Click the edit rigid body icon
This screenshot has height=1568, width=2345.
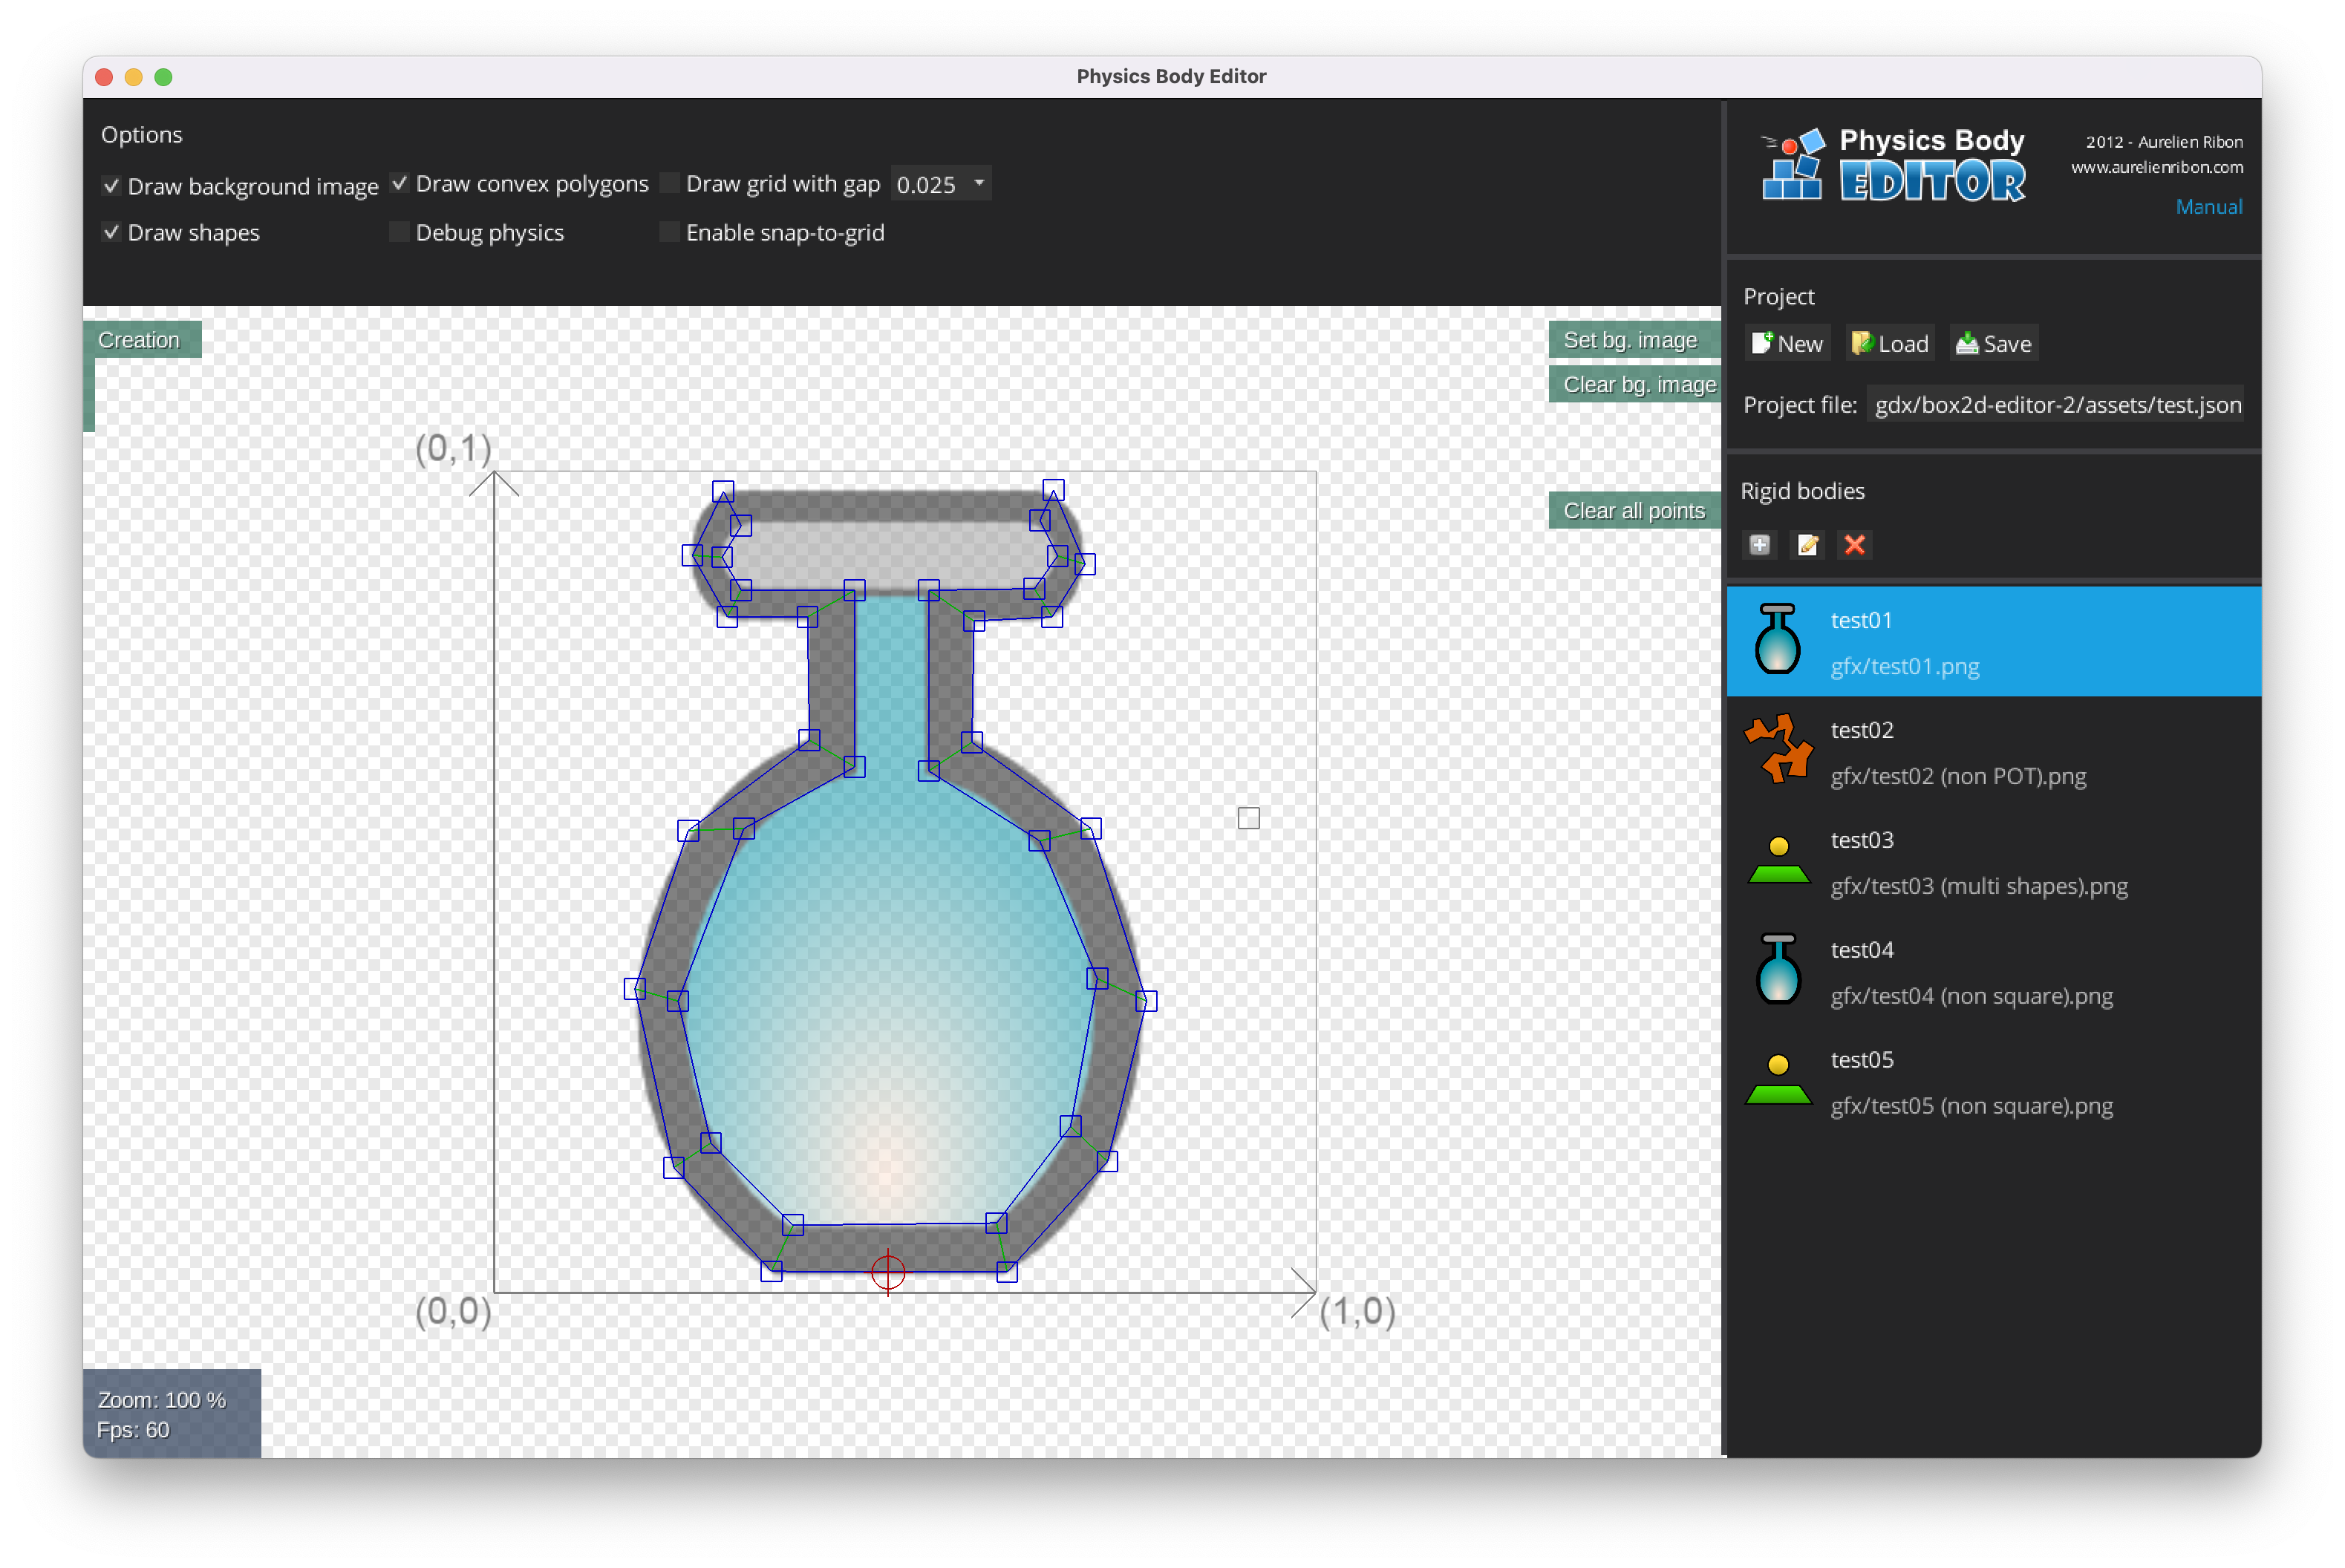point(1807,544)
